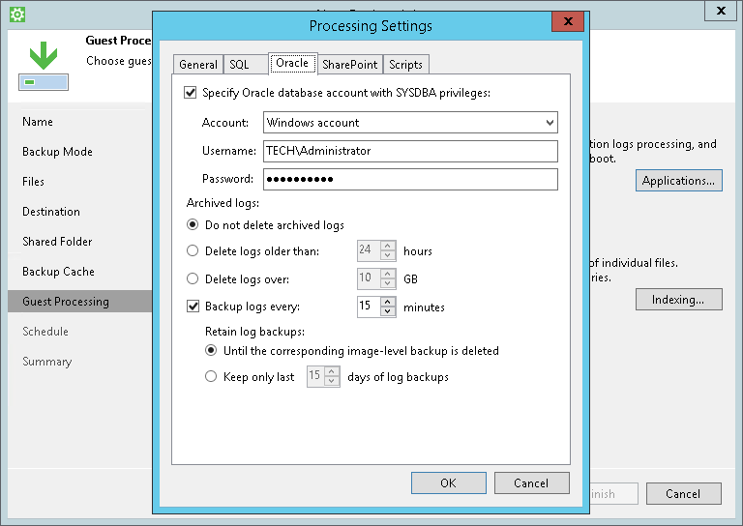Go to Backup Mode wizard step

(57, 152)
